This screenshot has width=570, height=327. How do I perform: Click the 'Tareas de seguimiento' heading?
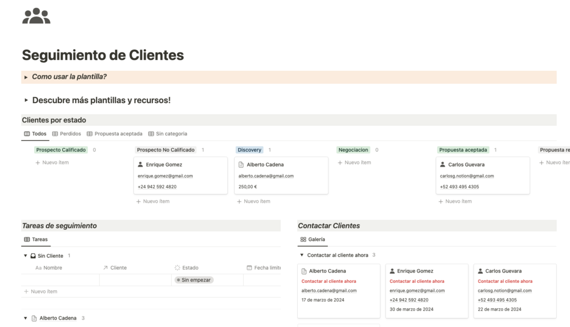59,226
